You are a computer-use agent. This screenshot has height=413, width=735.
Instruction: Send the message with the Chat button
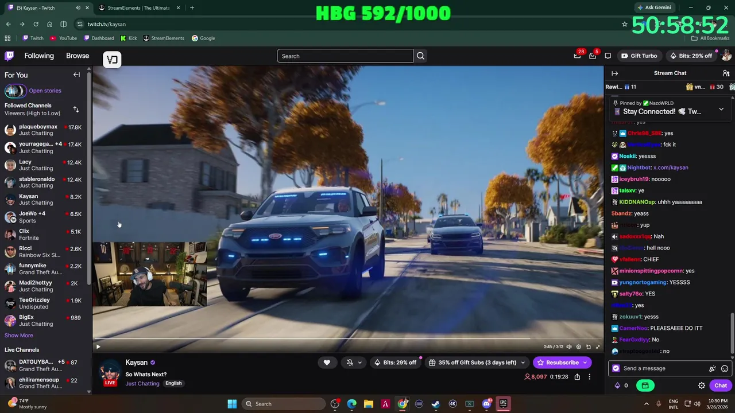721,385
